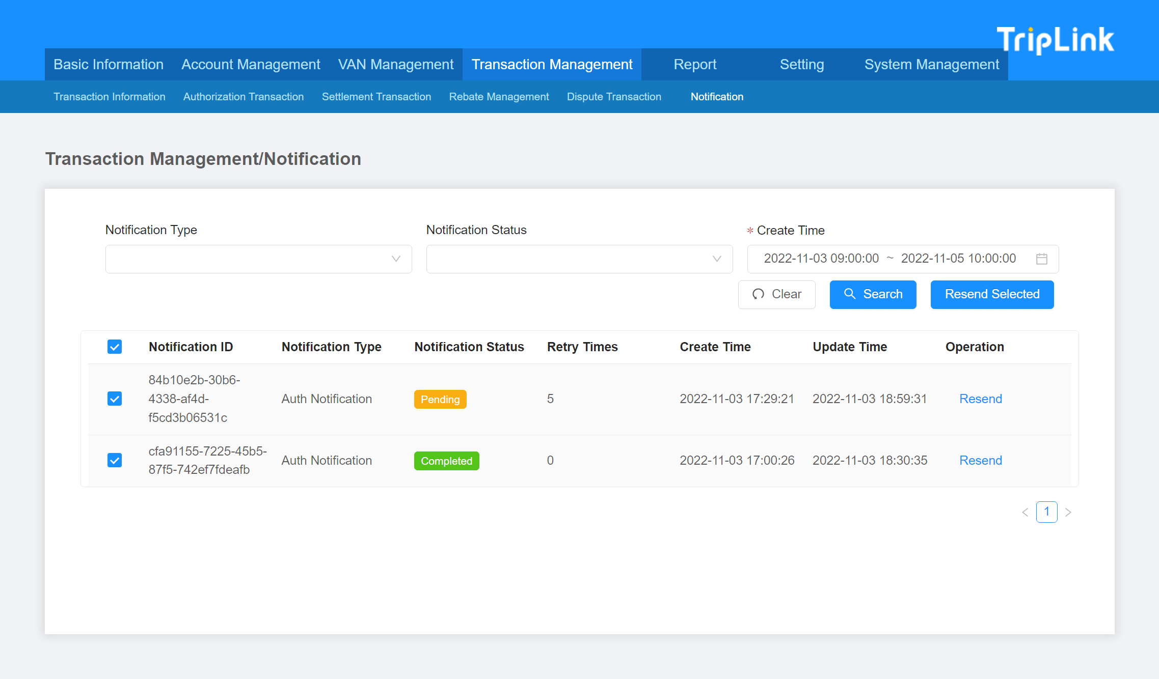Click the Clear button

pos(776,294)
